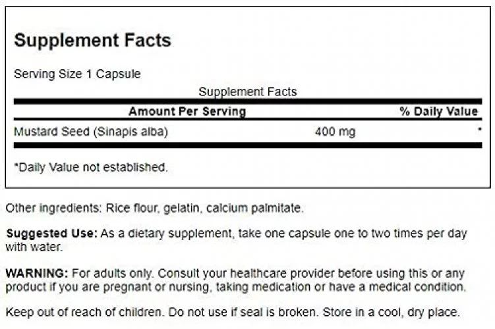The image size is (495, 329).
Task: Click the 'with water' text line
Action: [34, 247]
